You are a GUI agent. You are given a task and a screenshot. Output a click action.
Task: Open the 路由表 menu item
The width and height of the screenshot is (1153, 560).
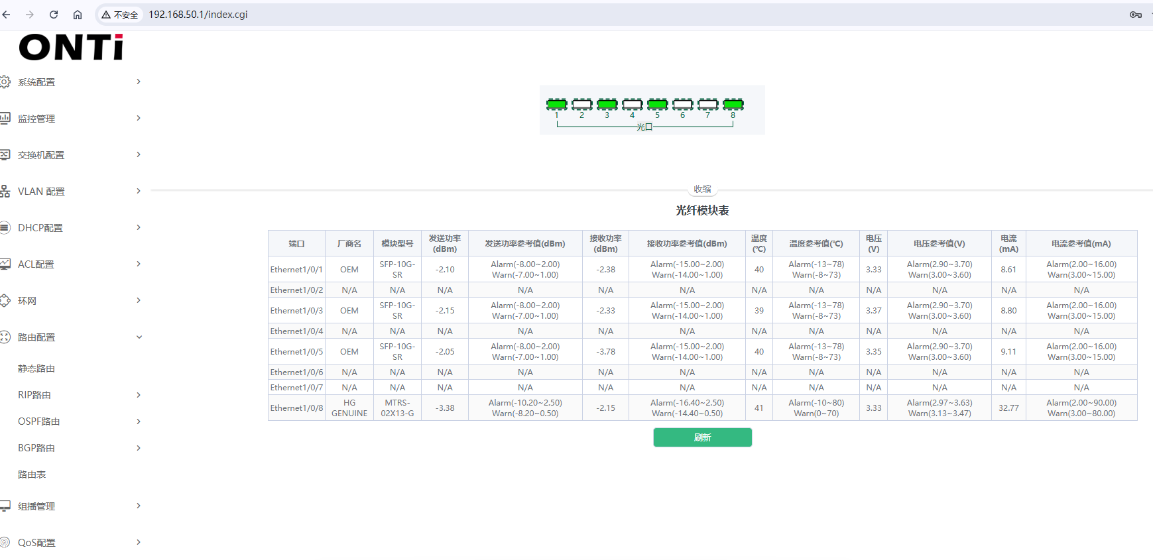click(x=32, y=475)
